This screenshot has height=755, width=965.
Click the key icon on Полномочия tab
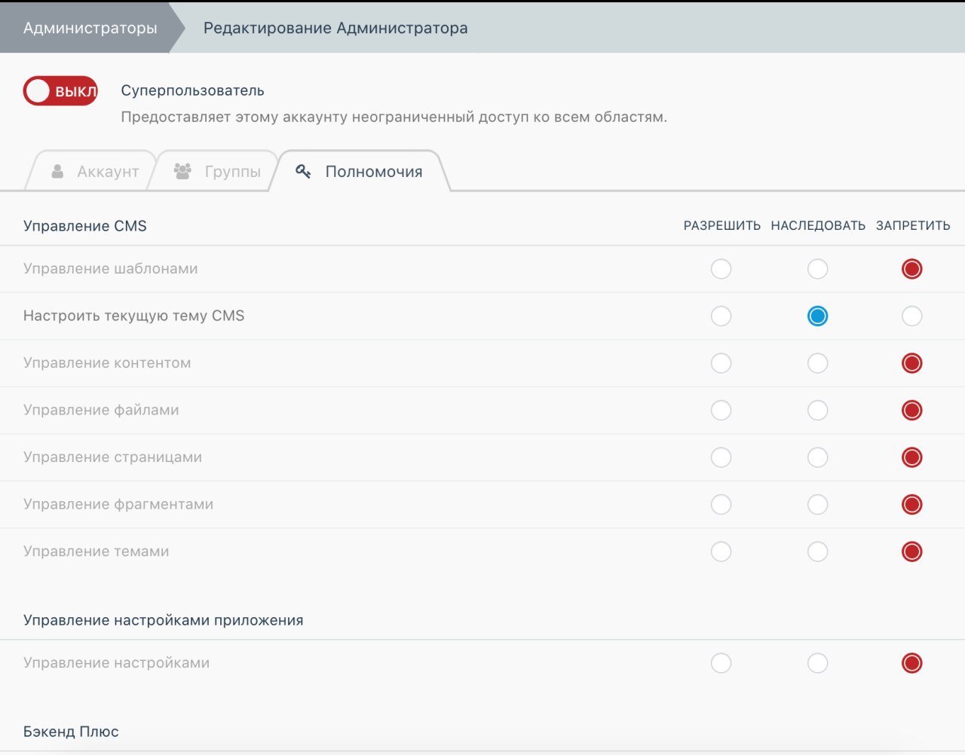303,171
